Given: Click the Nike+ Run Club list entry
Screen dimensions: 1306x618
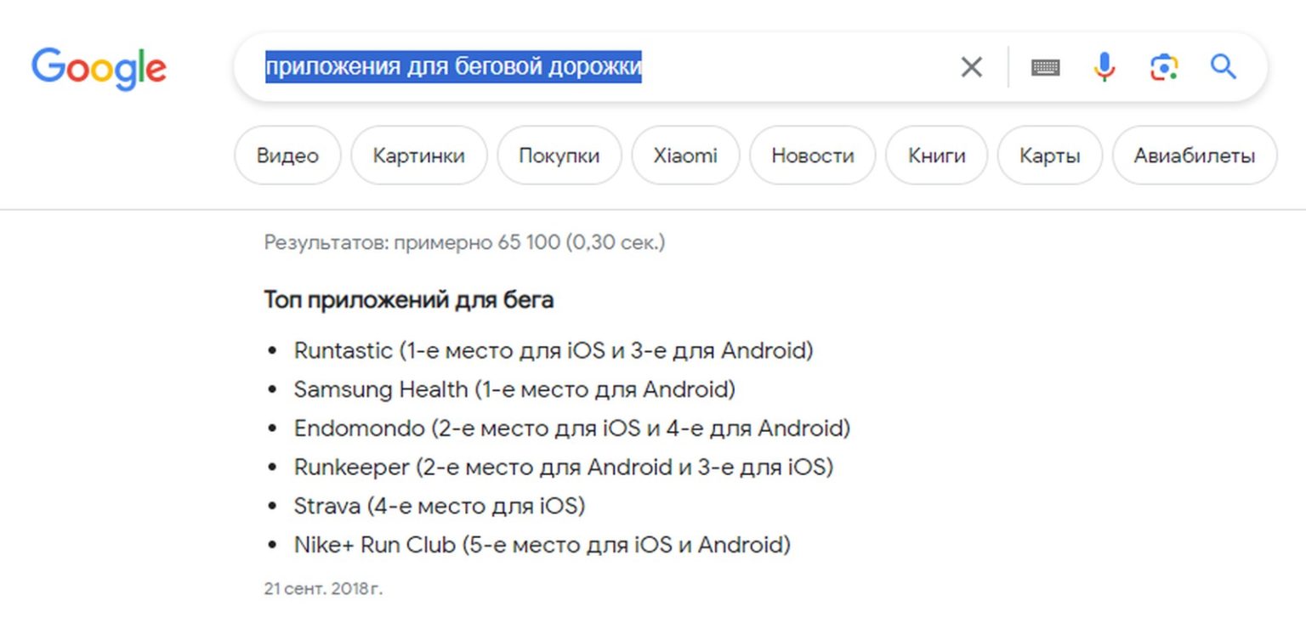Looking at the screenshot, I should 542,545.
